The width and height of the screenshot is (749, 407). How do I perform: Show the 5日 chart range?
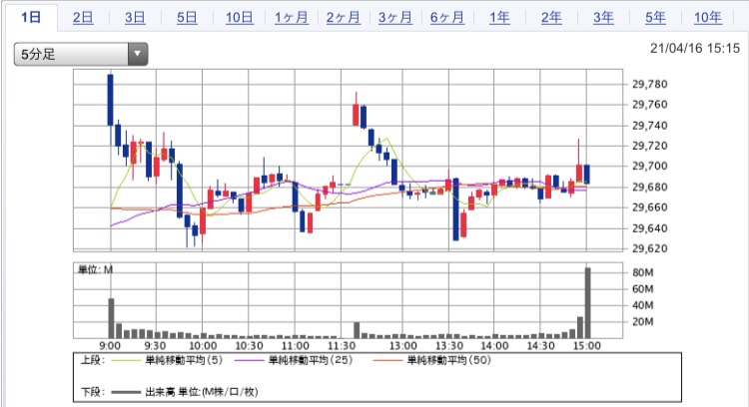coord(188,18)
